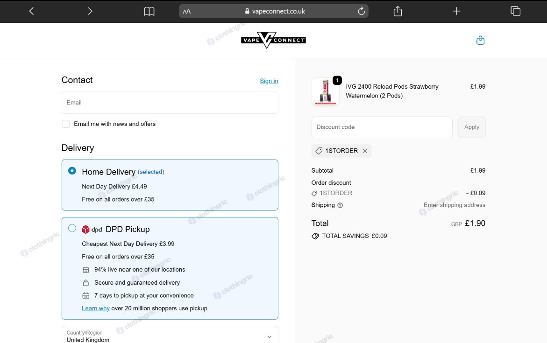Click the shipping help question mark icon
The height and width of the screenshot is (343, 547).
point(340,205)
